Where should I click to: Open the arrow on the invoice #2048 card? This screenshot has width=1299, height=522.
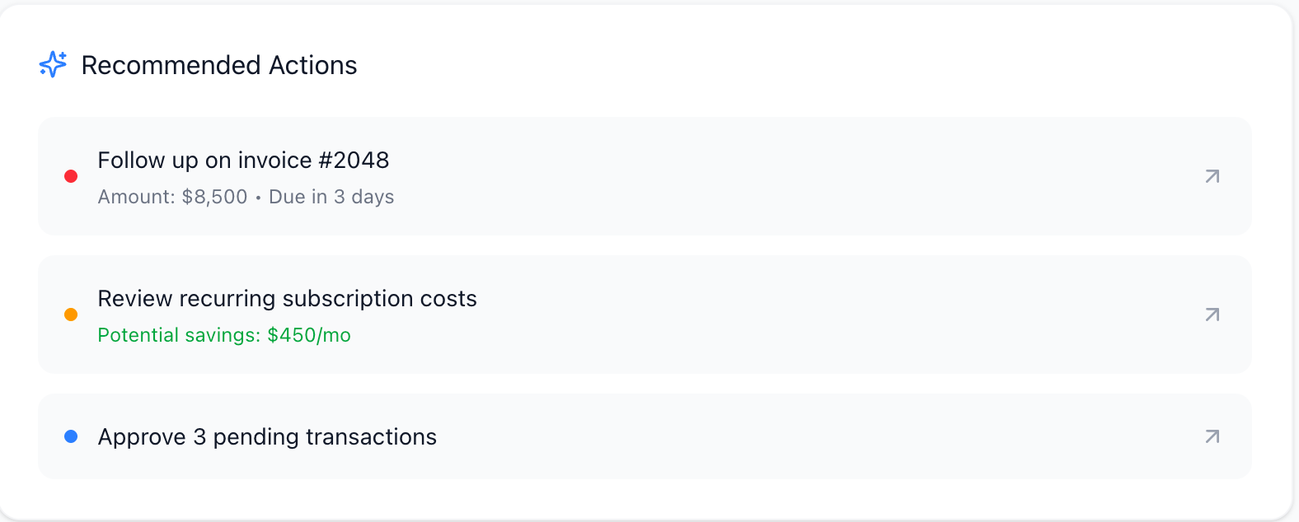pyautogui.click(x=1212, y=176)
